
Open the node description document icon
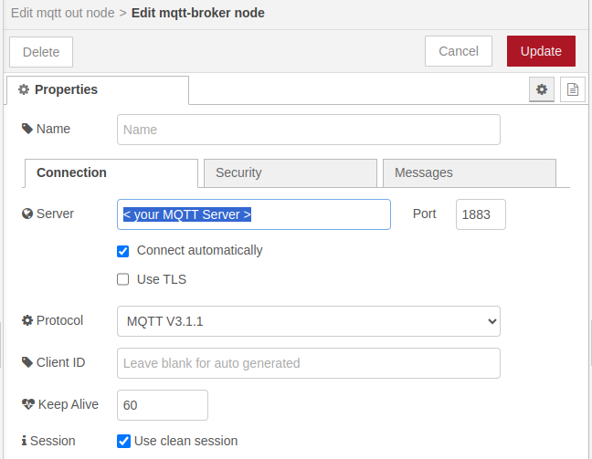point(573,89)
